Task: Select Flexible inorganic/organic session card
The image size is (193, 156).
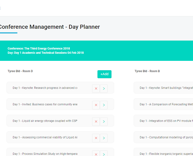Action: [x=163, y=152]
